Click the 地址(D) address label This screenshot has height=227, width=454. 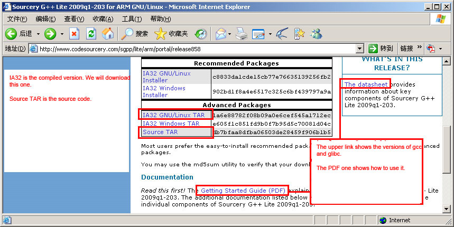16,49
